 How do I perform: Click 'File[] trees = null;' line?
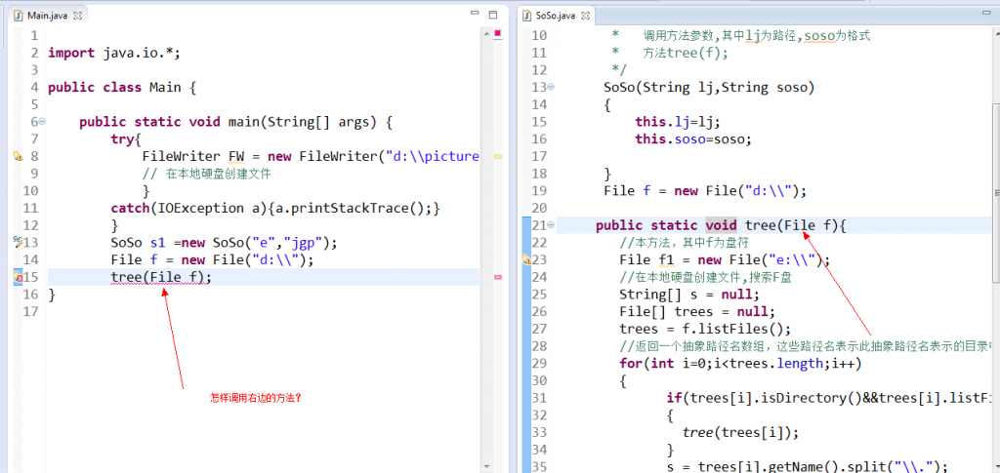(x=697, y=311)
